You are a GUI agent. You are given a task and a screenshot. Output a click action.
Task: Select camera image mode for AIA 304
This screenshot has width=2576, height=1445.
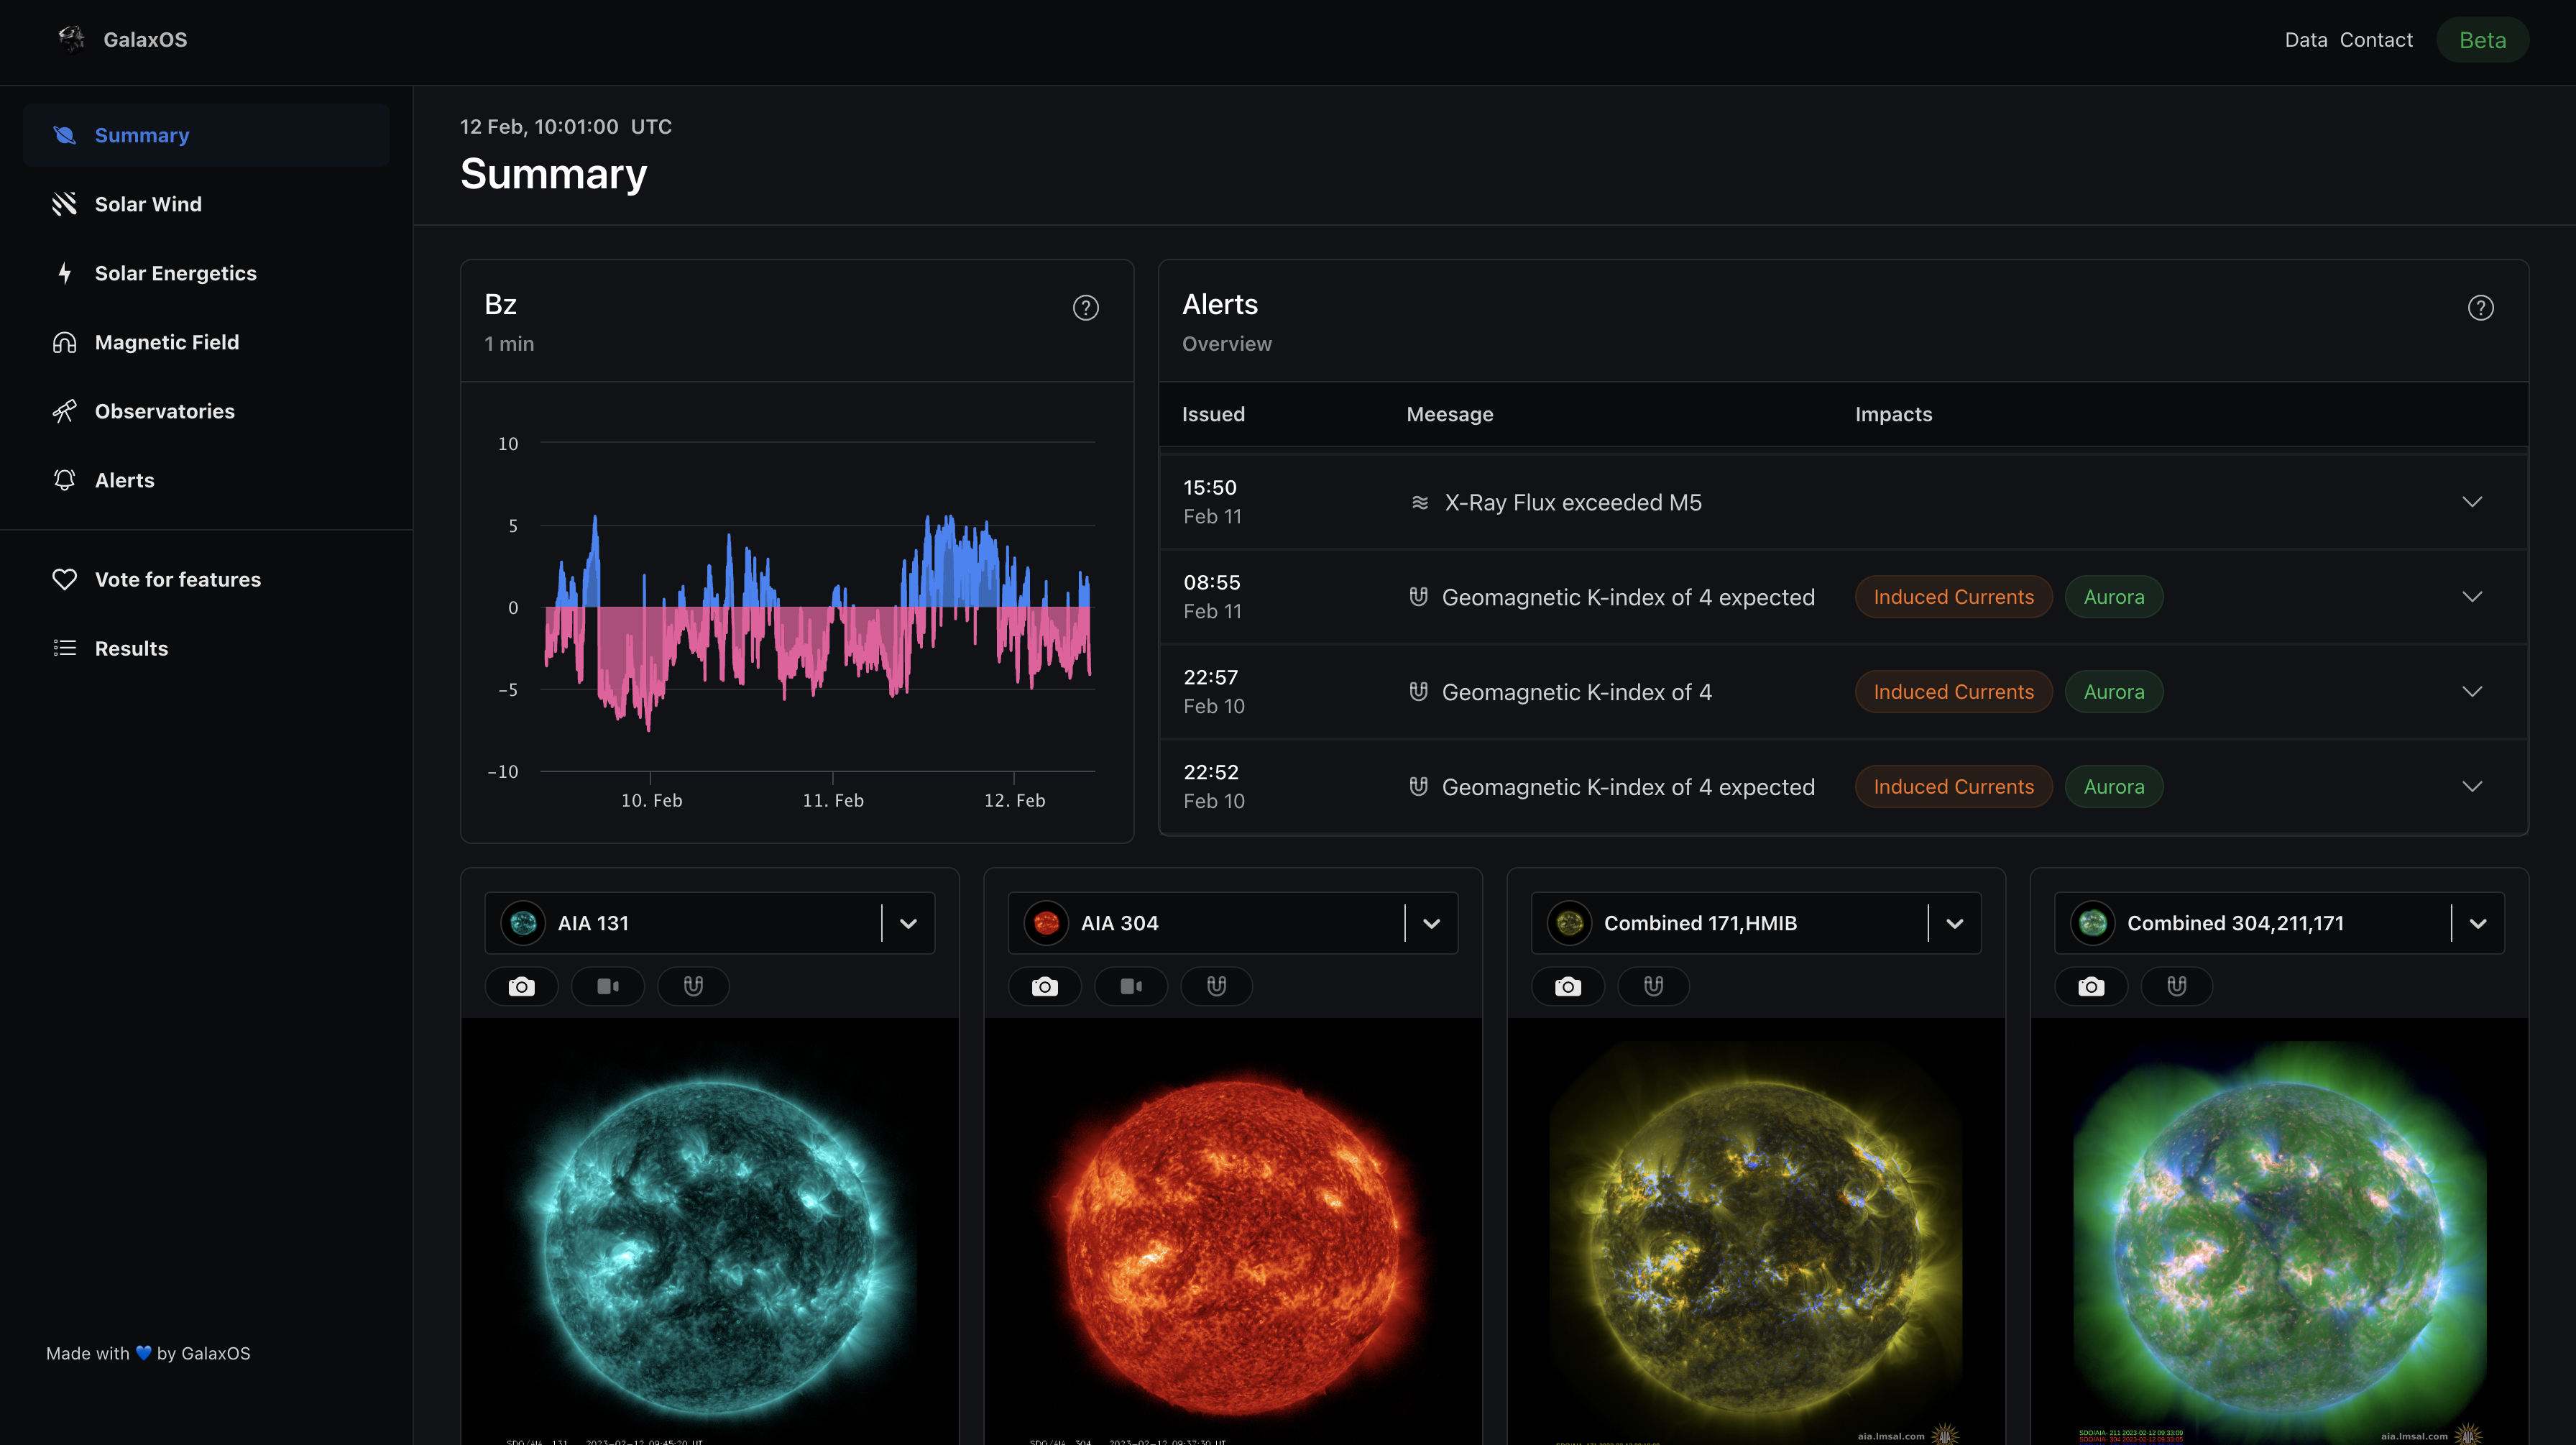(1044, 987)
